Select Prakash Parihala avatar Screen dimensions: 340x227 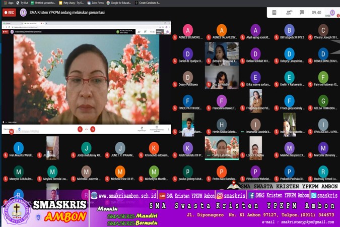[289, 172]
